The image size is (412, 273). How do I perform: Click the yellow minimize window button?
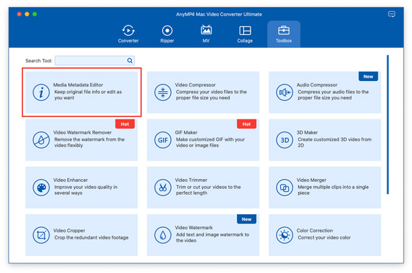point(27,14)
